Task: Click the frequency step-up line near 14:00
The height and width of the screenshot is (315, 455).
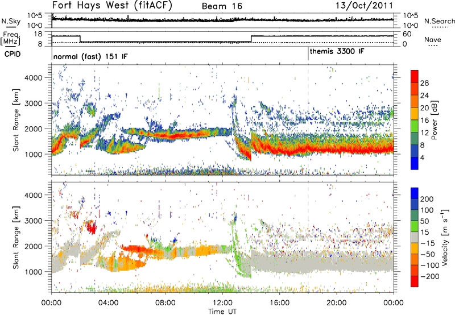Action: pos(251,39)
